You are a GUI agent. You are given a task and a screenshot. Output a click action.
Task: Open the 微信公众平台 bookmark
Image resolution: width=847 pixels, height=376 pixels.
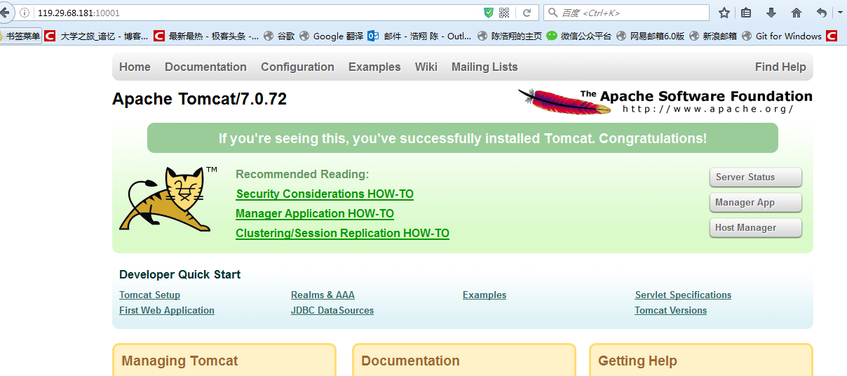click(x=579, y=36)
